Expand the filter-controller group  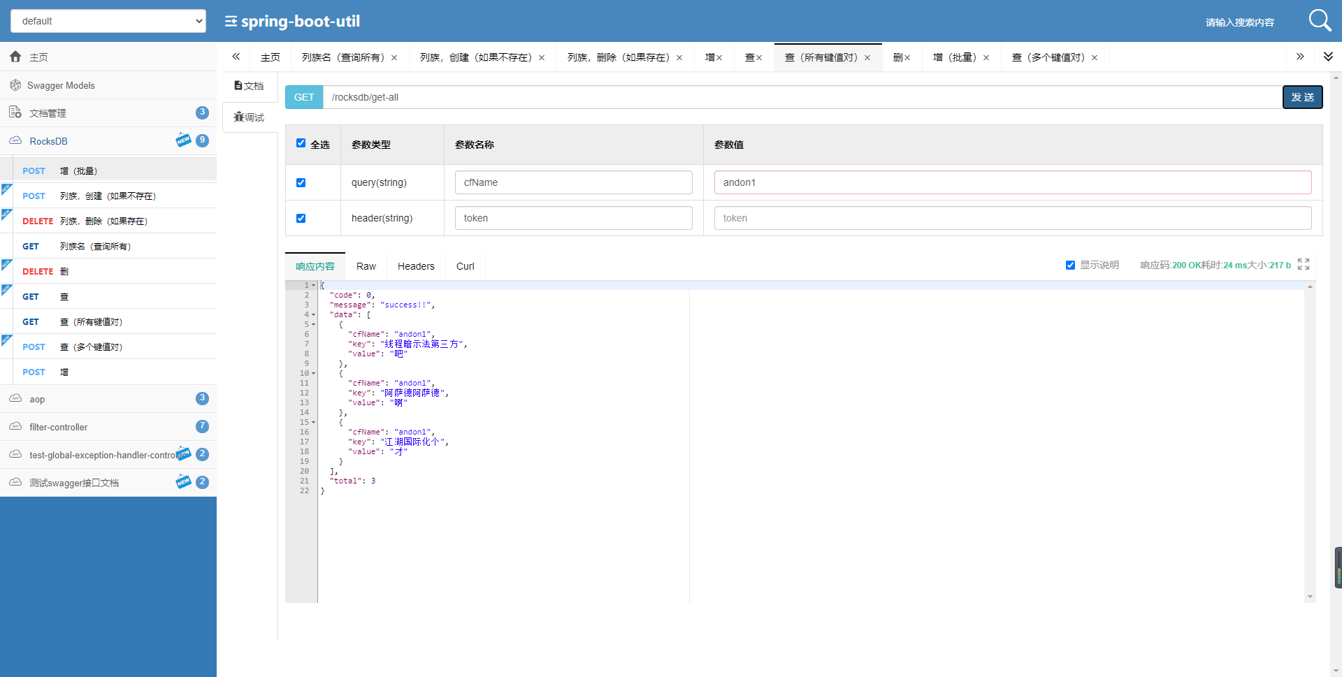pos(108,427)
